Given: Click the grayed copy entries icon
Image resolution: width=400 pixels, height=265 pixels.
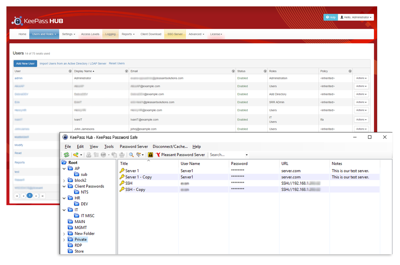Looking at the screenshot, I should click(114, 155).
